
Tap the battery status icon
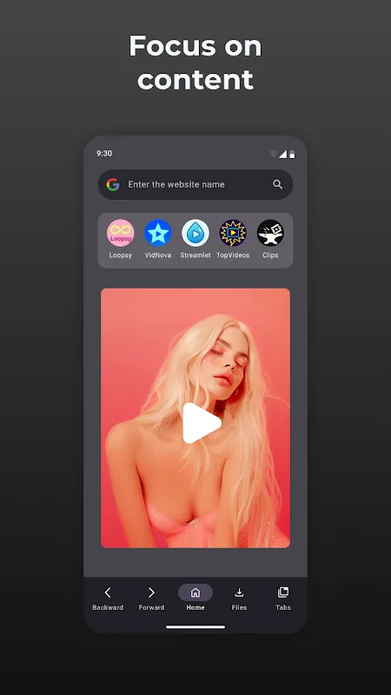[x=292, y=154]
